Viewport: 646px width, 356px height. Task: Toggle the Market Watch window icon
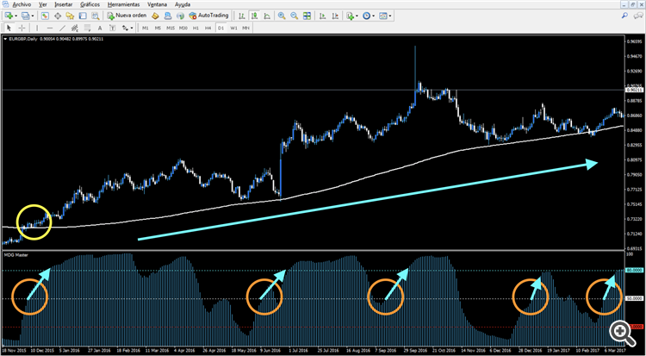coord(45,16)
